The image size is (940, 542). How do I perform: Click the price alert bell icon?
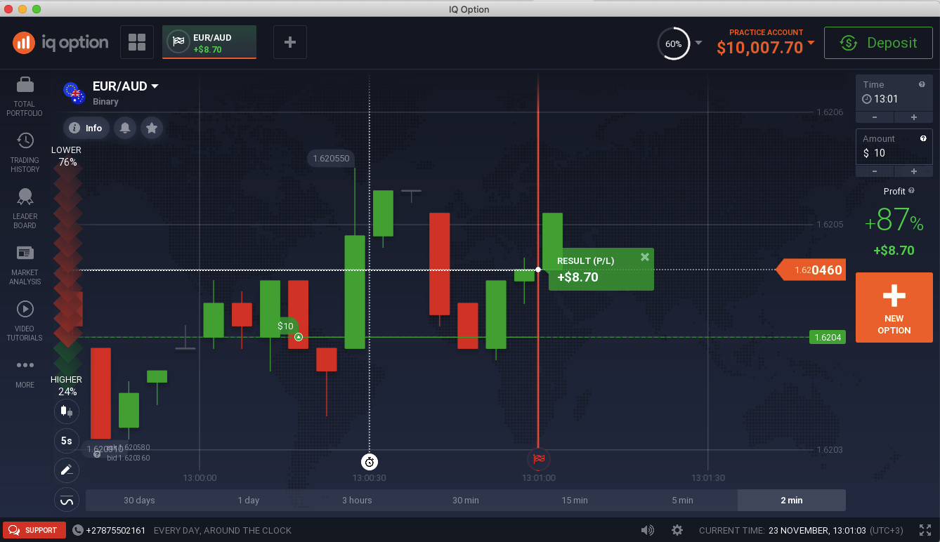click(x=125, y=128)
